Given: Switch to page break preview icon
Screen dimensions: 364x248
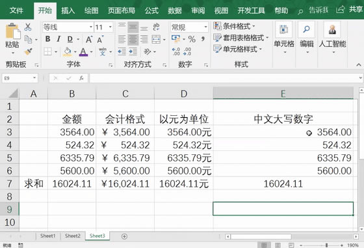Looking at the screenshot, I should (x=291, y=245).
